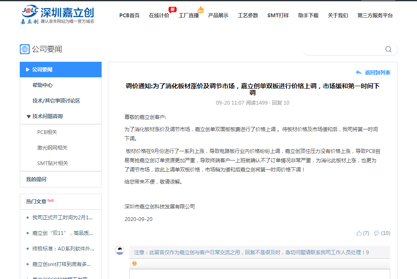Click 09-20 11:07 阅读1499 · 回复 10 line
Screen dimensions: 417x279
(x=252, y=103)
